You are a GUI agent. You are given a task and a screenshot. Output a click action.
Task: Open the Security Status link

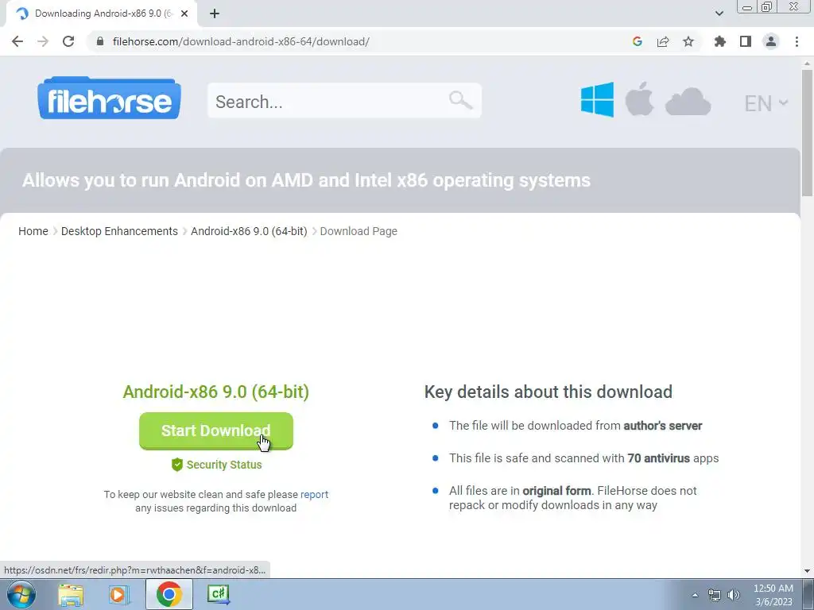(223, 465)
